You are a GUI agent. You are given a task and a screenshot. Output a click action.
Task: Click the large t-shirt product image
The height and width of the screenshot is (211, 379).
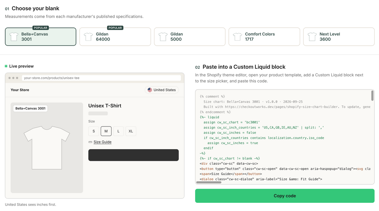pyautogui.click(x=47, y=148)
